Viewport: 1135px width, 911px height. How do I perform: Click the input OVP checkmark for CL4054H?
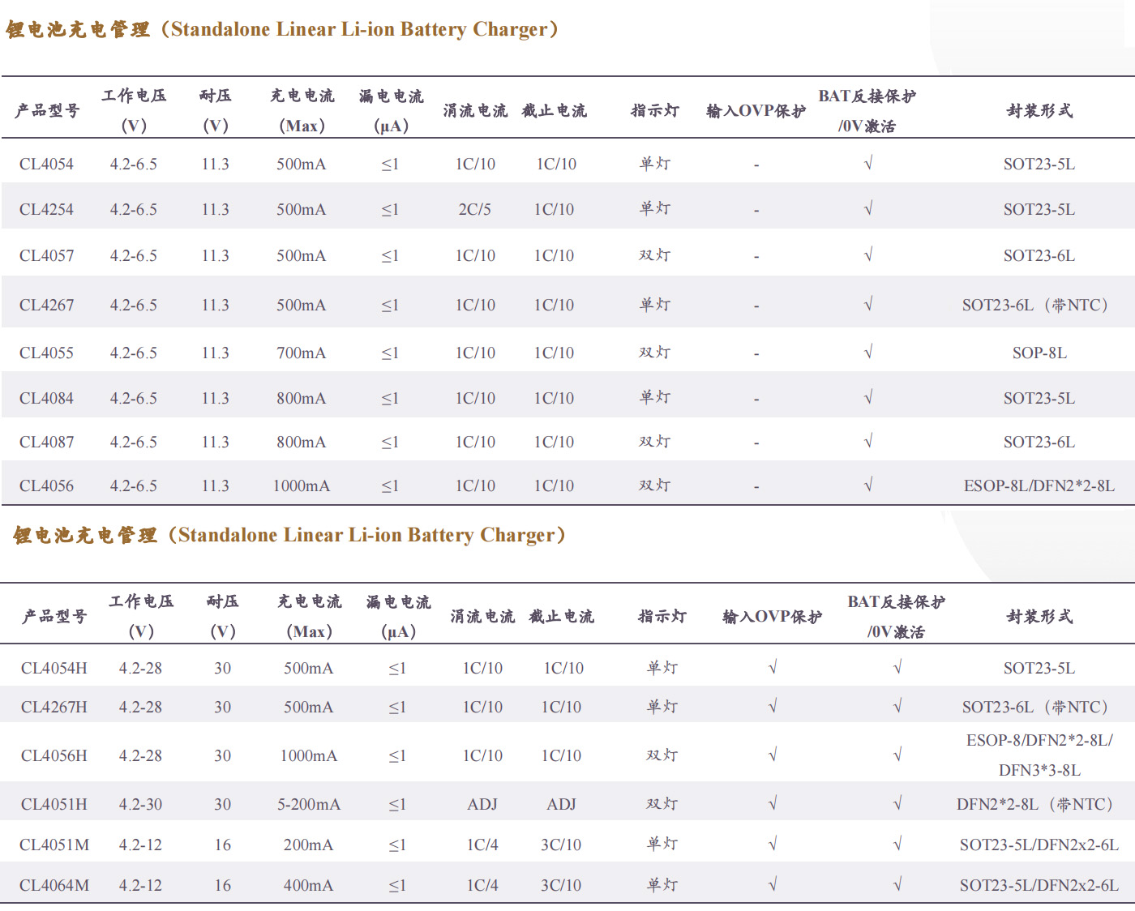[x=773, y=668]
